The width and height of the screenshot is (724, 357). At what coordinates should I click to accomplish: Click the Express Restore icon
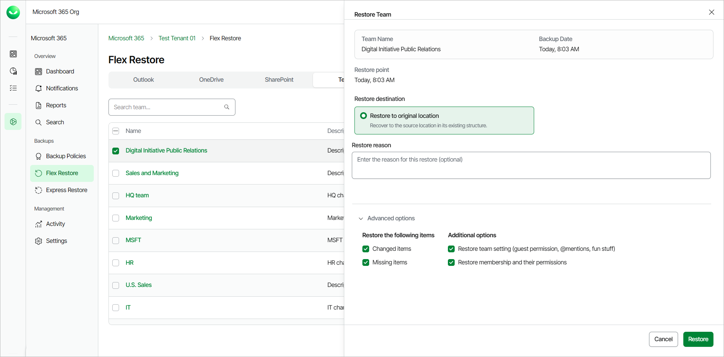[38, 190]
